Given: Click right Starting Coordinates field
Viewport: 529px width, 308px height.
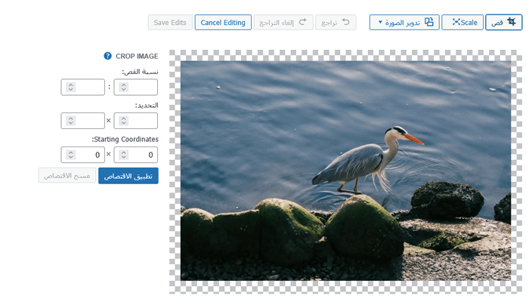Looking at the screenshot, I should pyautogui.click(x=141, y=155).
